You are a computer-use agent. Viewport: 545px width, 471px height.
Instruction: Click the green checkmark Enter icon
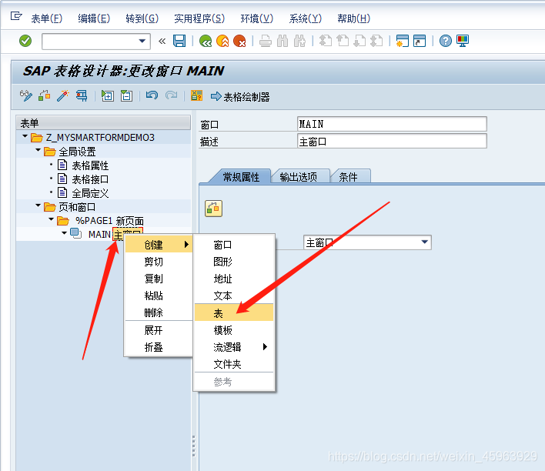pyautogui.click(x=25, y=41)
